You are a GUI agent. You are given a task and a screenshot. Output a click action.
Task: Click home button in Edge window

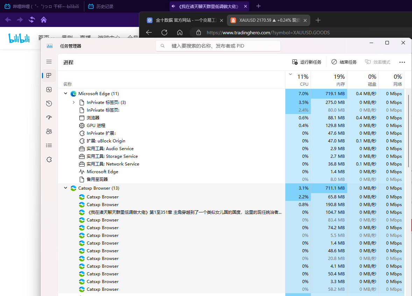tap(180, 32)
